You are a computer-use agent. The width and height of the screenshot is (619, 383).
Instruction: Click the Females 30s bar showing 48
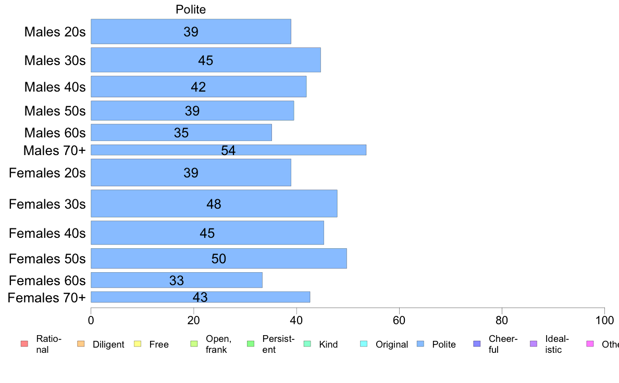(214, 203)
